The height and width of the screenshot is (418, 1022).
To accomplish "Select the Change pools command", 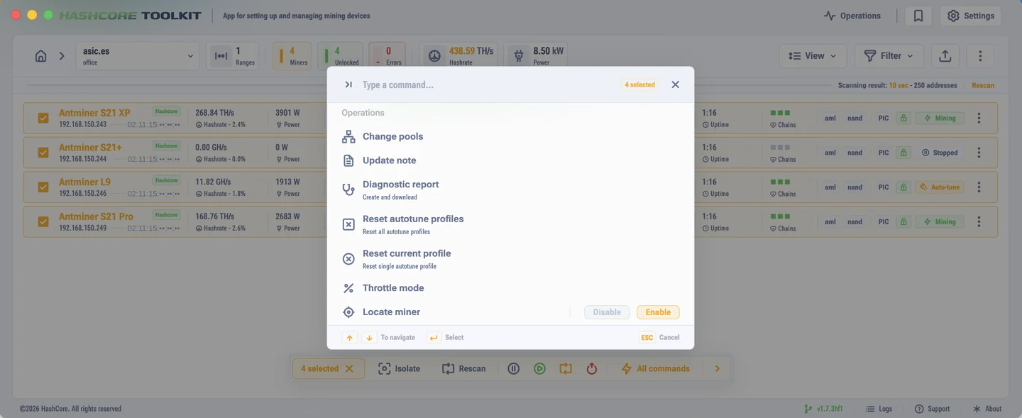I will (x=510, y=136).
